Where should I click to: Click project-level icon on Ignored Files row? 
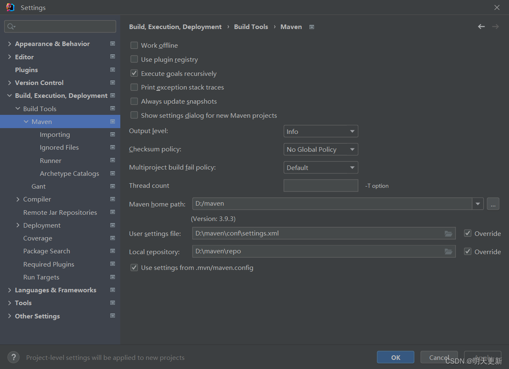[112, 147]
